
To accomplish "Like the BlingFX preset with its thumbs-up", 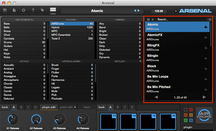I will (x=206, y=48).
